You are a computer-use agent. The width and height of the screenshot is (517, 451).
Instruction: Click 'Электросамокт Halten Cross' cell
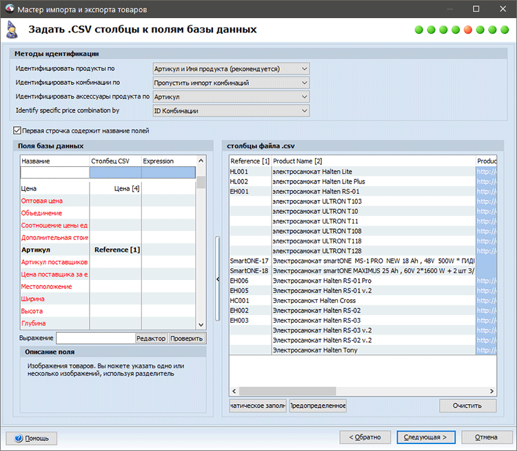374,301
